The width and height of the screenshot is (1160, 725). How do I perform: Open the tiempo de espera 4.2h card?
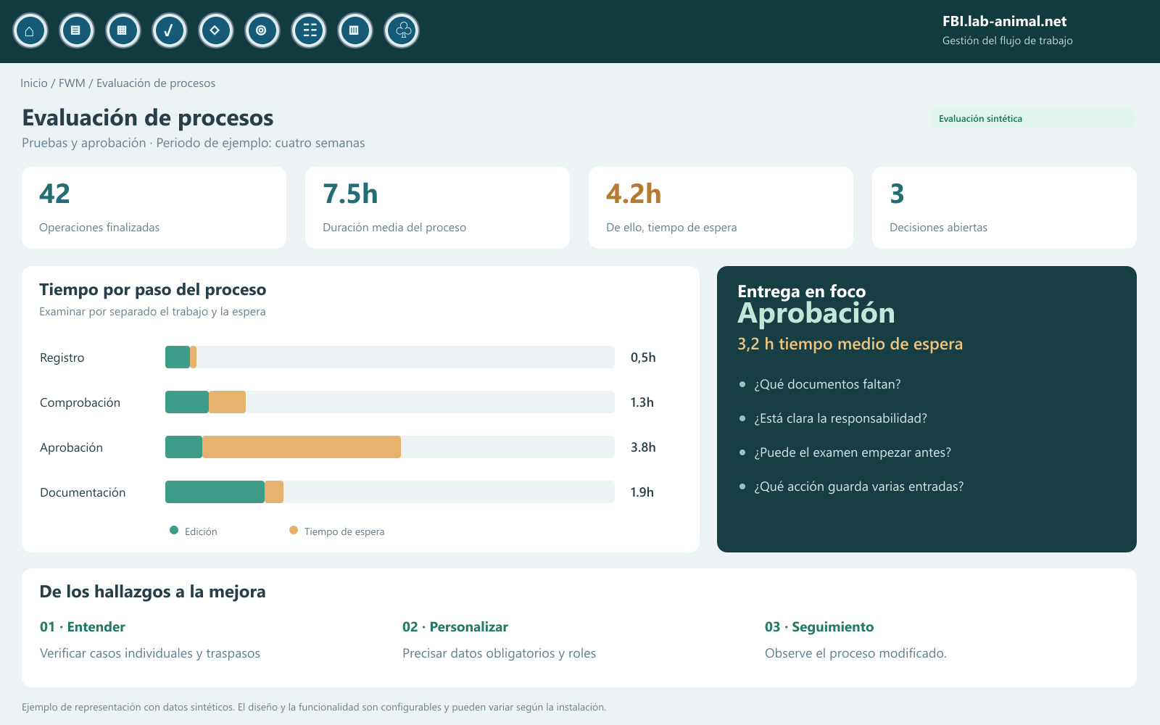coord(721,207)
